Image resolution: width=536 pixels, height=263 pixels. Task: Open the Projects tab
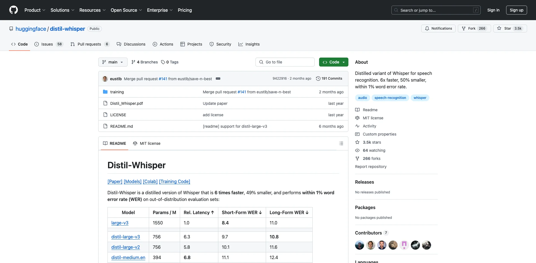(191, 44)
